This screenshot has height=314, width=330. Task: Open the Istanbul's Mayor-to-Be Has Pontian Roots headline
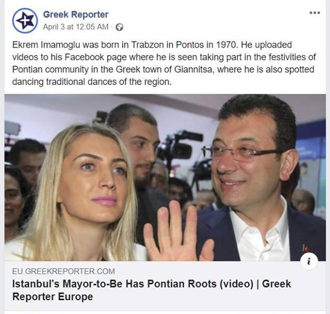(x=152, y=284)
